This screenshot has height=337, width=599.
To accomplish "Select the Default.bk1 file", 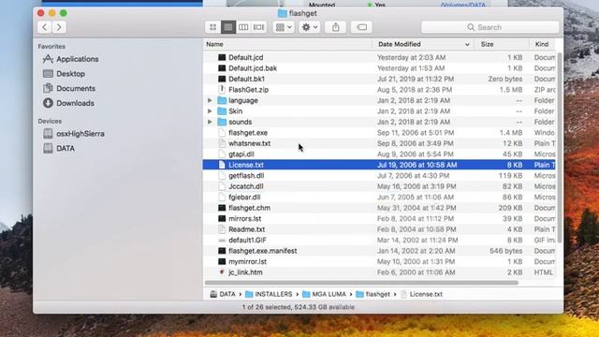I will (246, 79).
